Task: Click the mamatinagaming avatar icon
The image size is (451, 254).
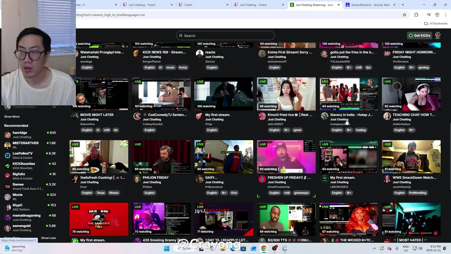Action: pos(7,217)
